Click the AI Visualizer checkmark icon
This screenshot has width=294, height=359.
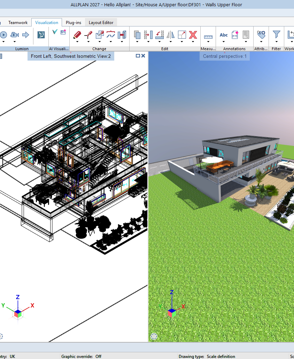(x=55, y=32)
